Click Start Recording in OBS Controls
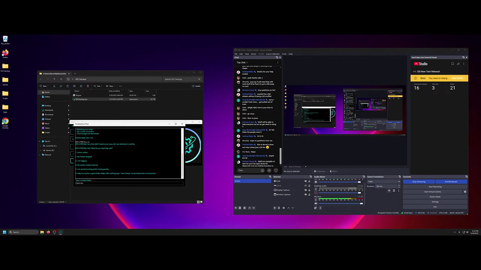 click(x=435, y=187)
